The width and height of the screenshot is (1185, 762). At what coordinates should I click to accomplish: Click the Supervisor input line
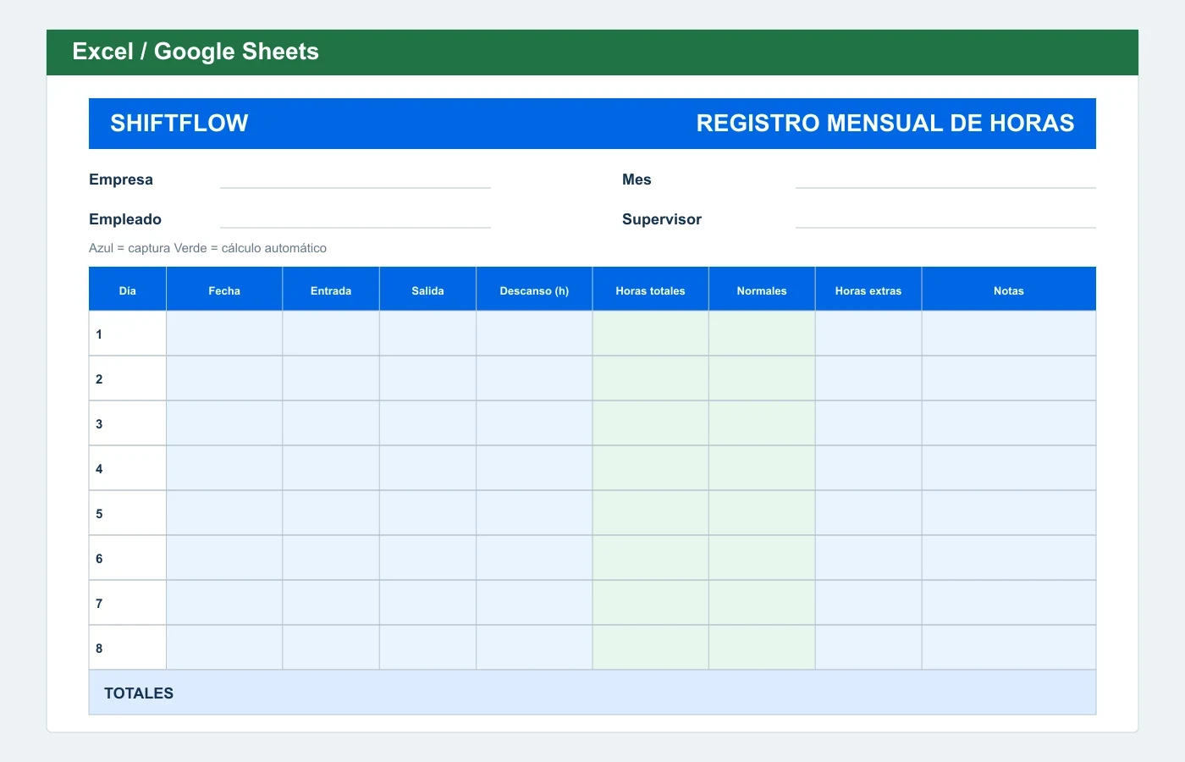pos(945,219)
